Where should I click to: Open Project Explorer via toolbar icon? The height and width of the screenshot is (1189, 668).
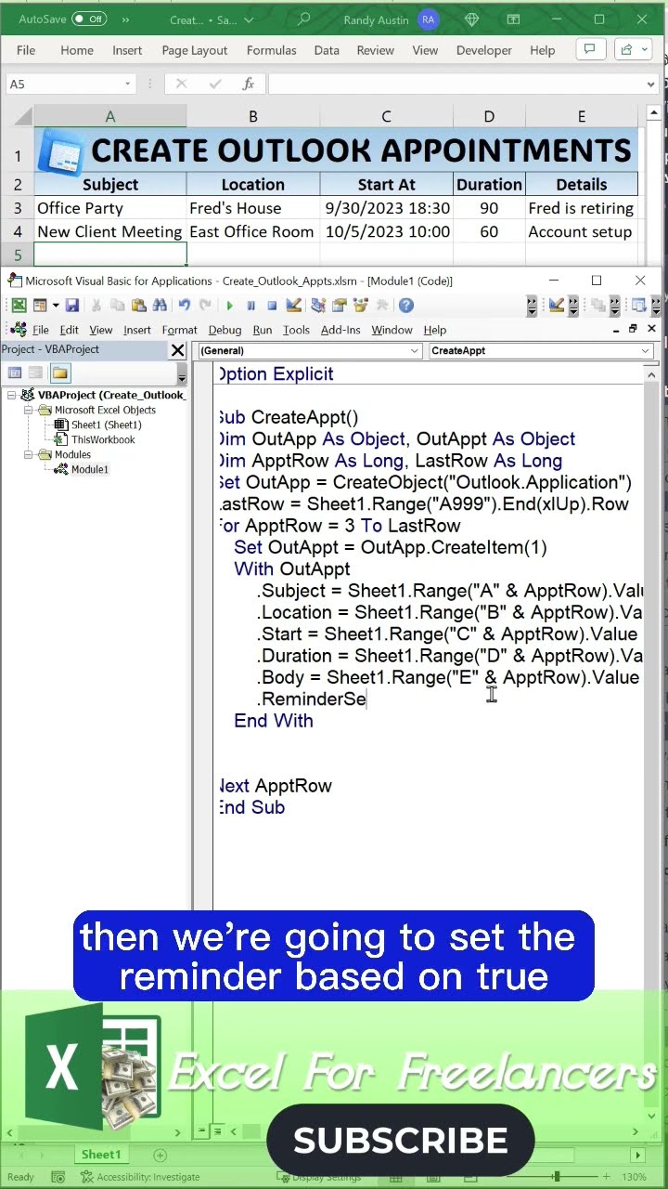coord(319,306)
